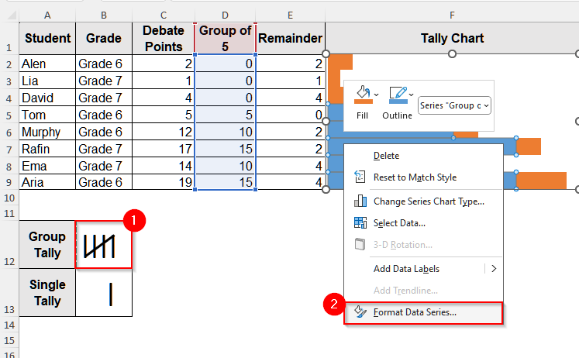The image size is (579, 358).
Task: Select column E header
Action: tap(290, 15)
